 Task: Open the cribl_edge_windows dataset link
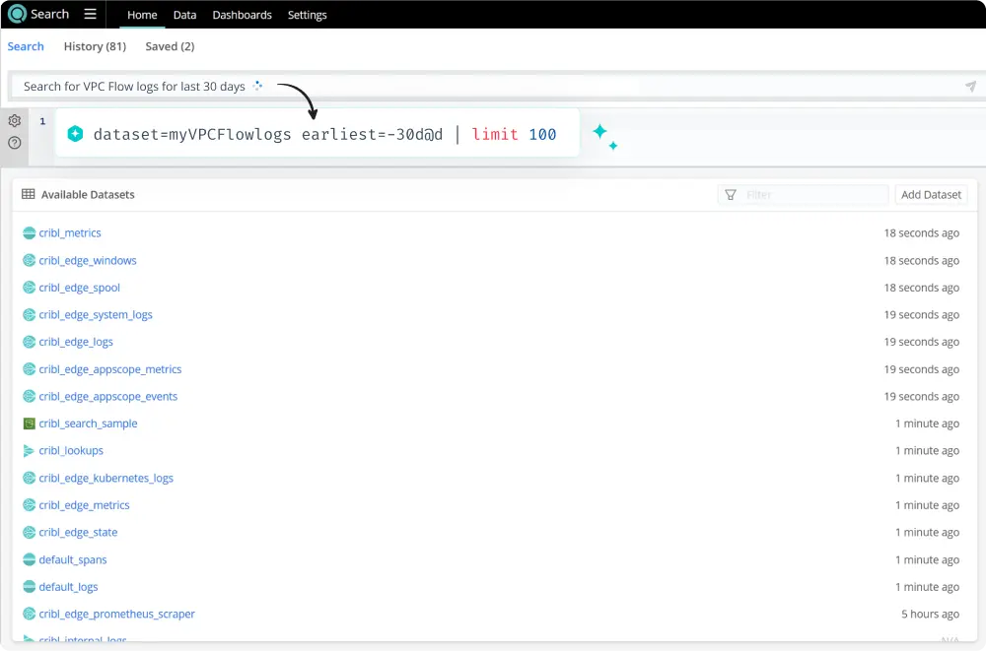(x=88, y=260)
